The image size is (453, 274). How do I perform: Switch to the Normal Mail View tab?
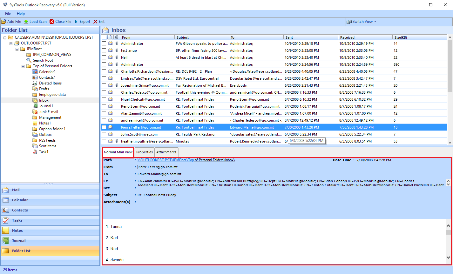point(118,152)
